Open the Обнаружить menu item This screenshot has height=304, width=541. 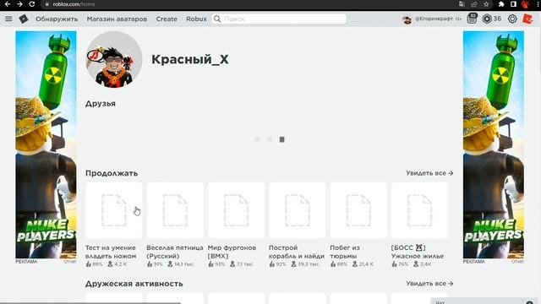[57, 19]
